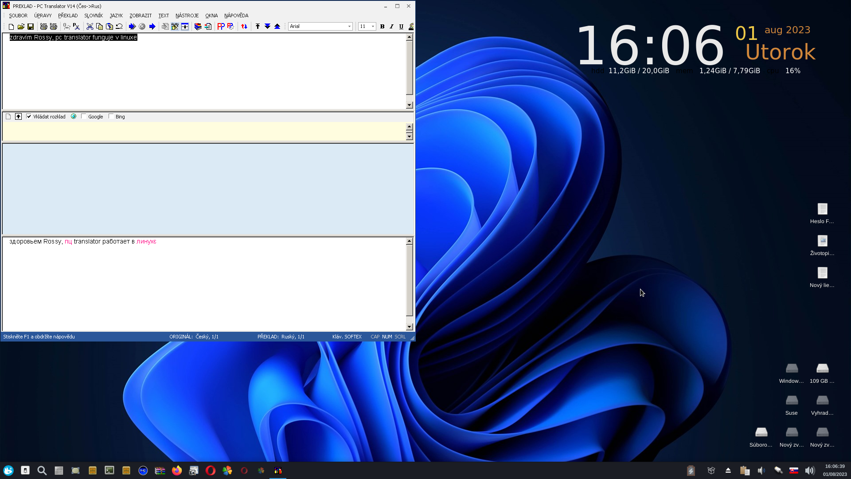Open the NÁSTROJE menu
Screen dimensions: 851x479
pyautogui.click(x=187, y=16)
